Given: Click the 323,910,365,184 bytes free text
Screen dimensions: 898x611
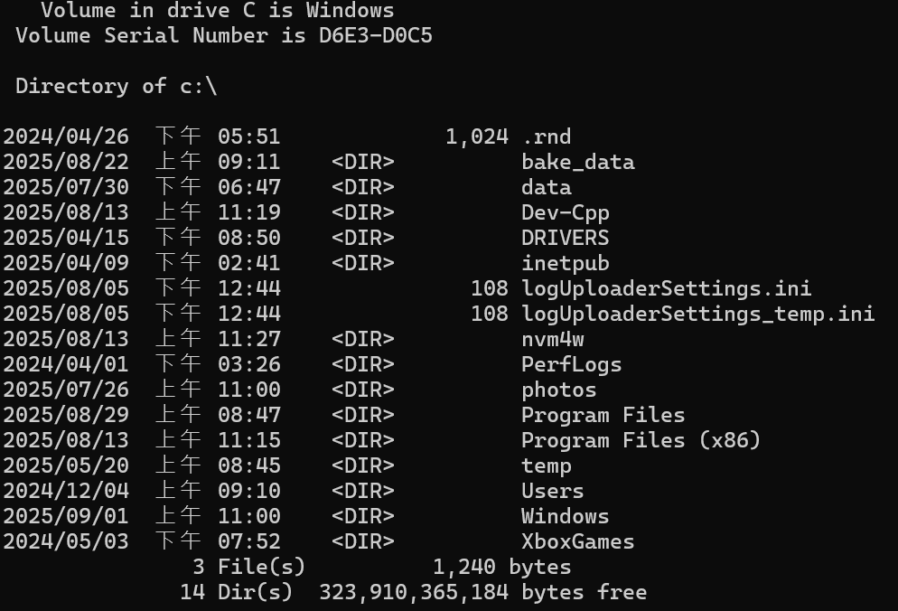Looking at the screenshot, I should coord(482,592).
